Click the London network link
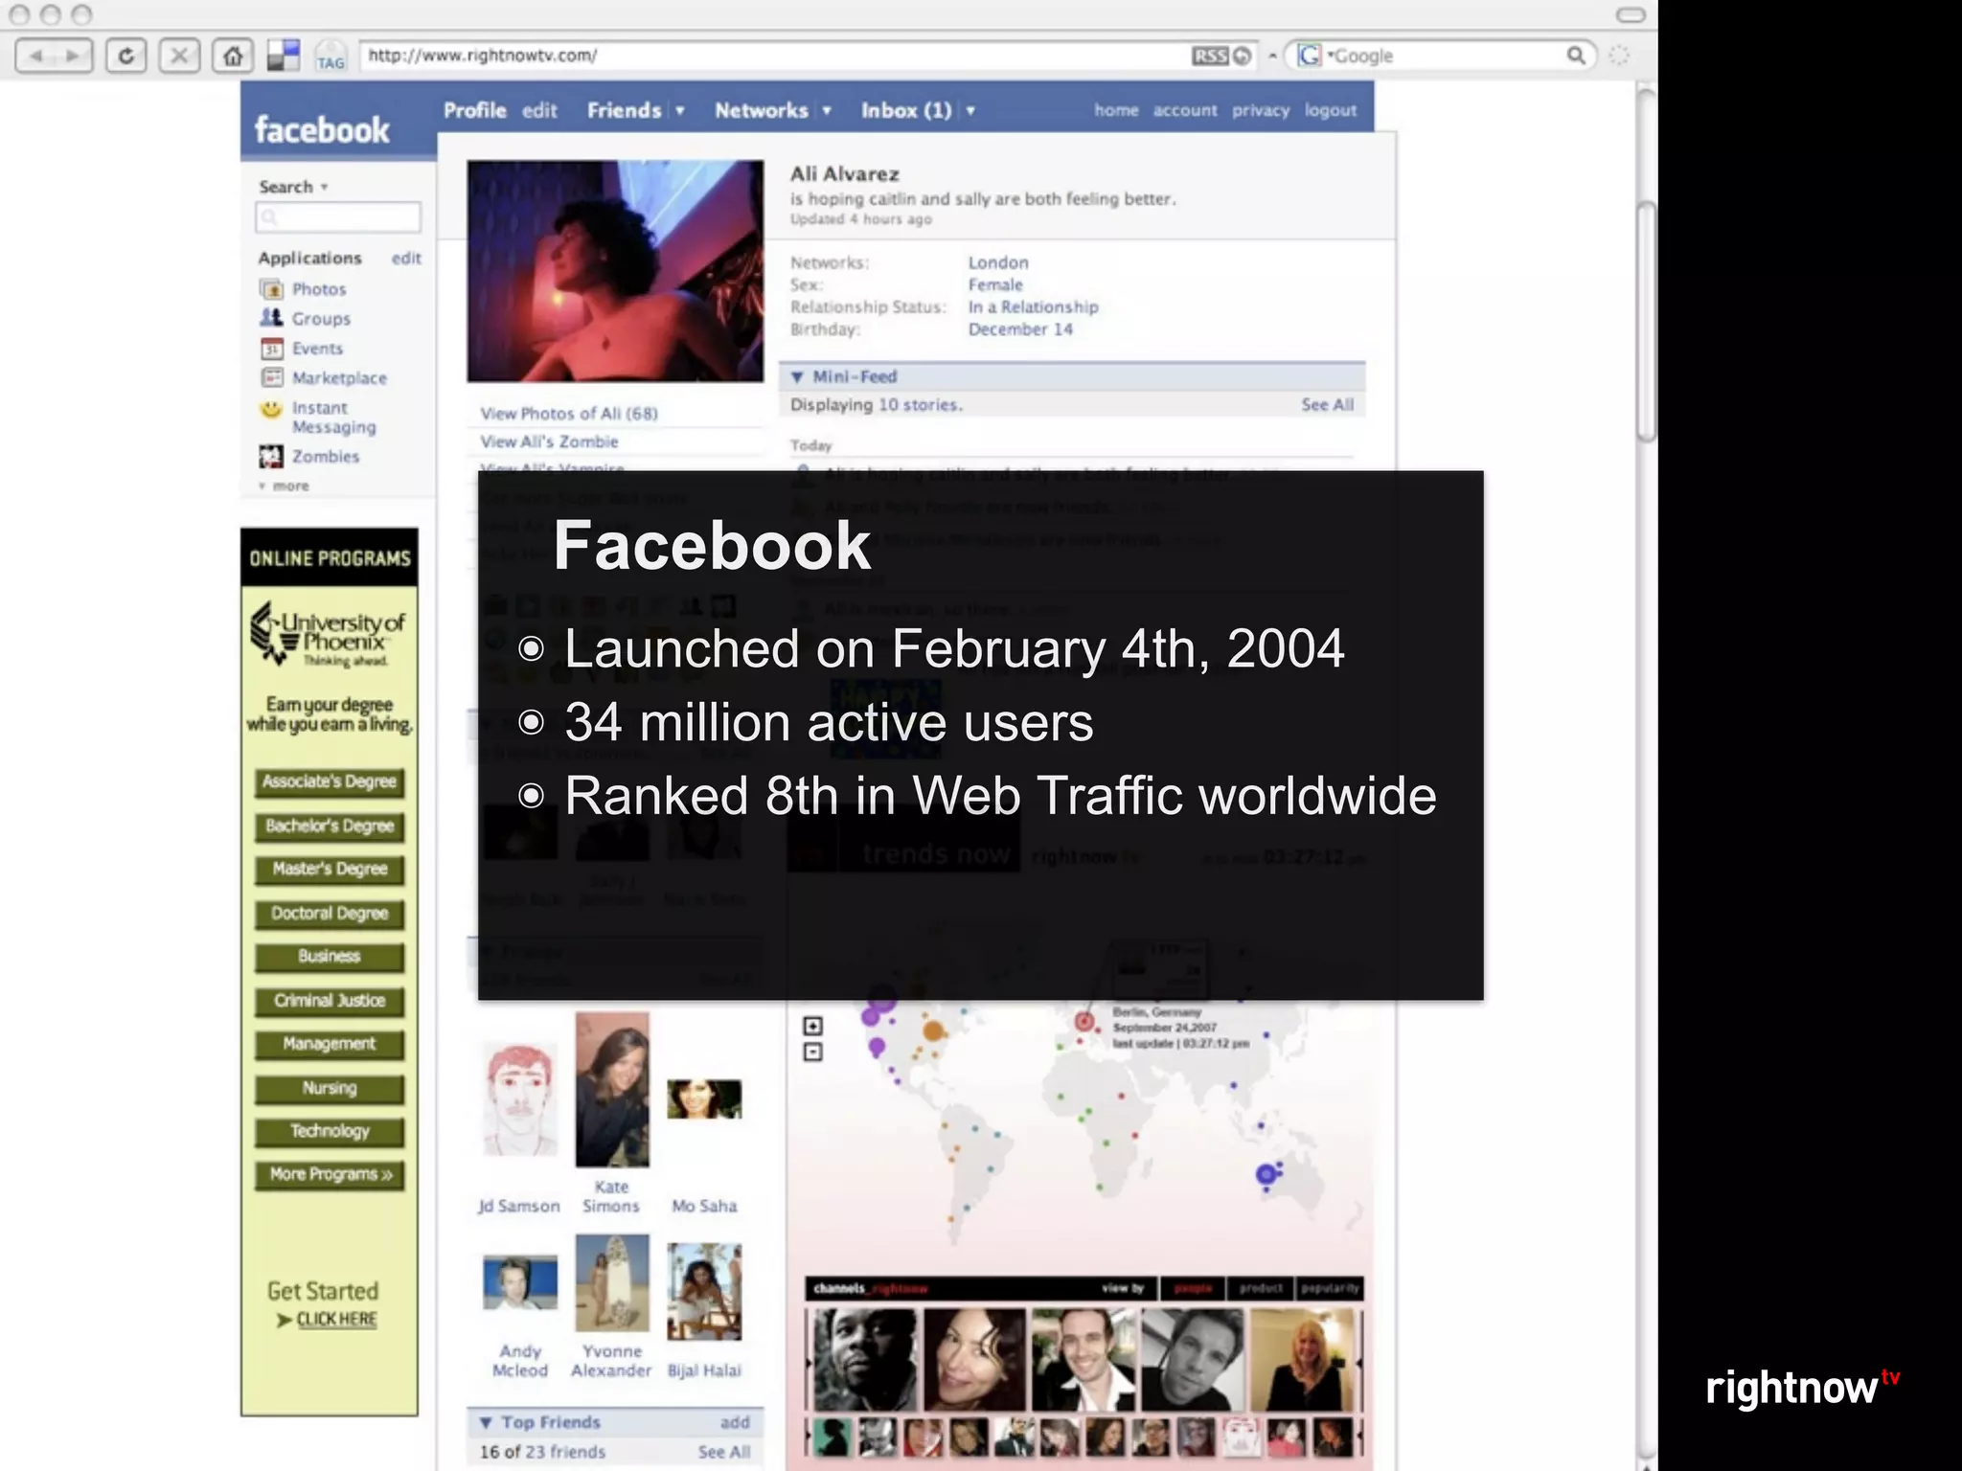The width and height of the screenshot is (1962, 1471). pos(998,262)
